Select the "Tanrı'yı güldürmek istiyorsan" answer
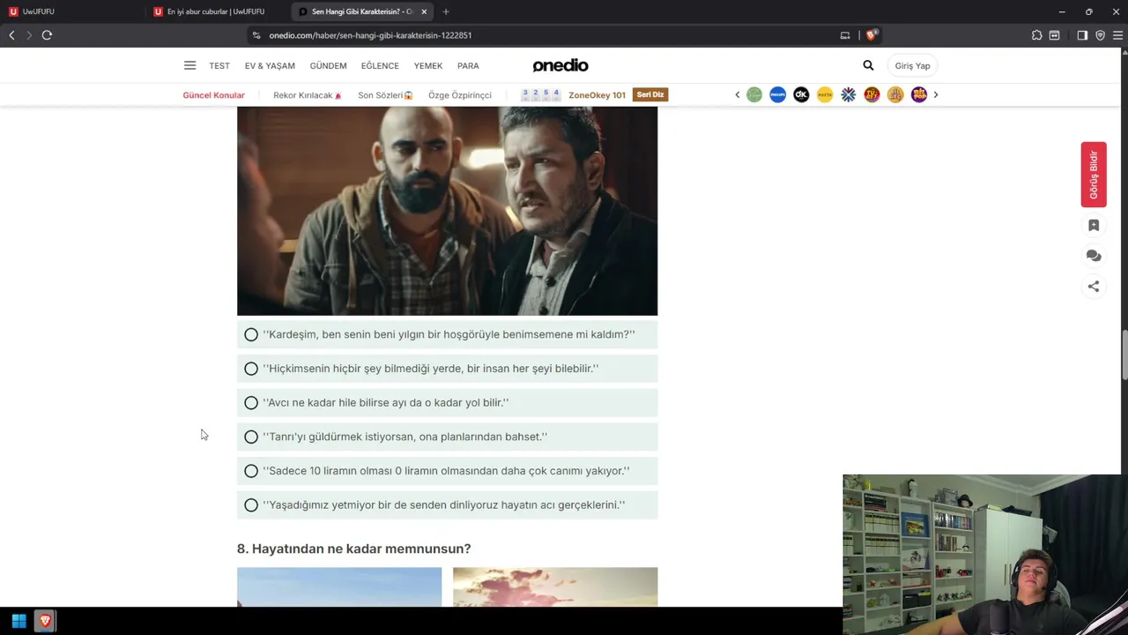1128x635 pixels. coord(447,437)
